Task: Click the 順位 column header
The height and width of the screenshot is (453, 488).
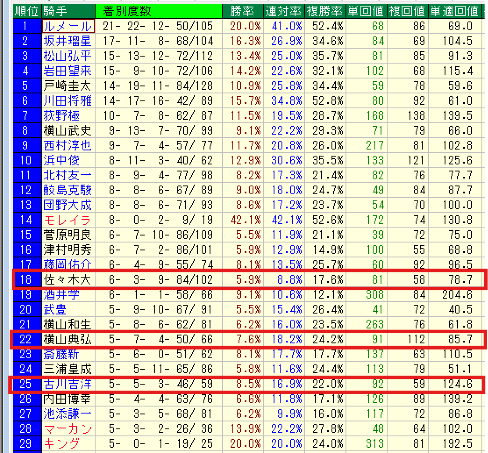Action: coord(28,11)
